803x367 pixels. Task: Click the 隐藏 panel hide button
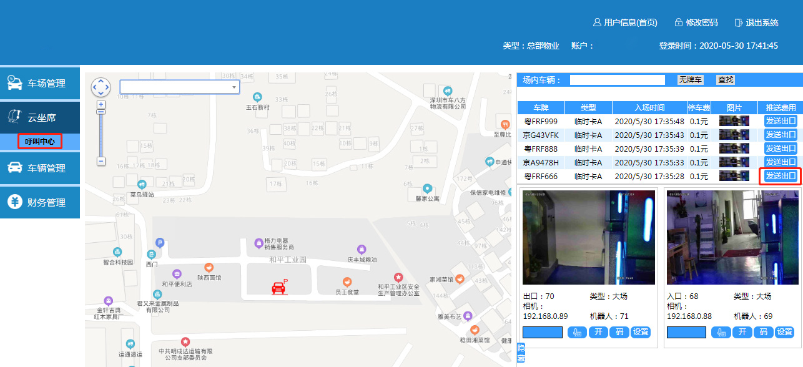click(x=521, y=353)
